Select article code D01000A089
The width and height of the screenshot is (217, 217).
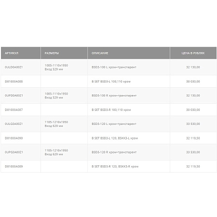pyautogui.click(x=14, y=166)
